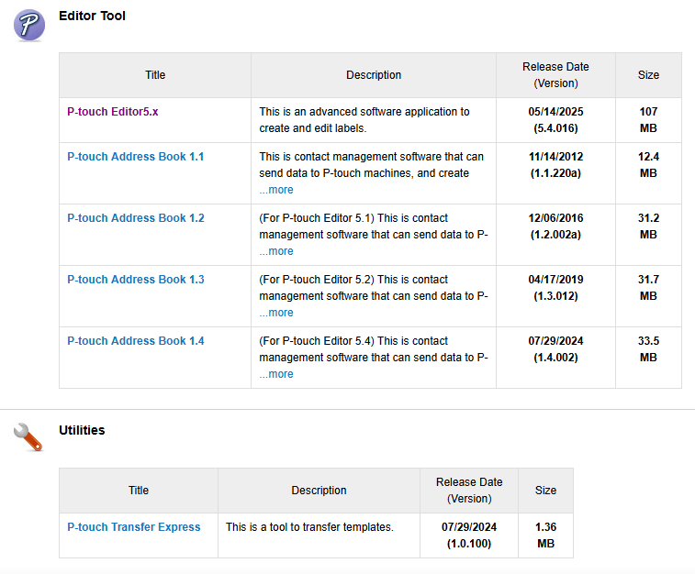Show more of Address Book 1.4 description

pyautogui.click(x=276, y=374)
